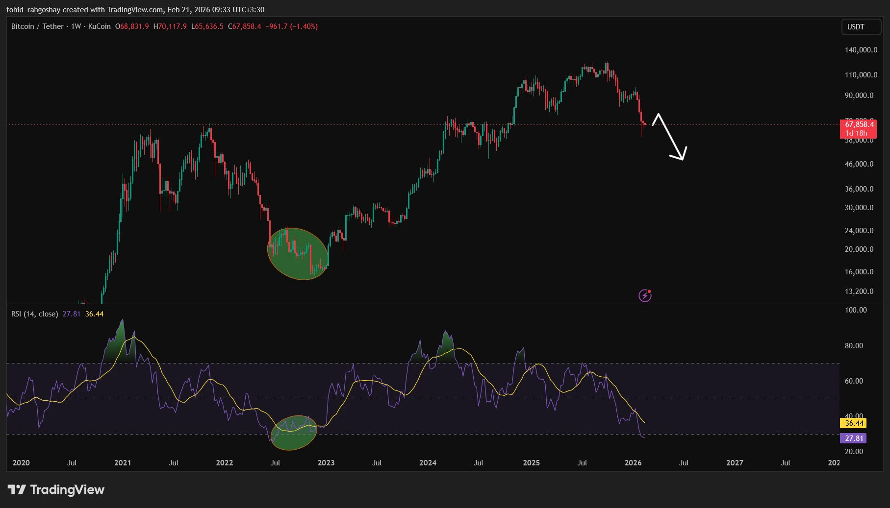Click the 2024 label on the time axis
890x508 pixels.
point(427,462)
